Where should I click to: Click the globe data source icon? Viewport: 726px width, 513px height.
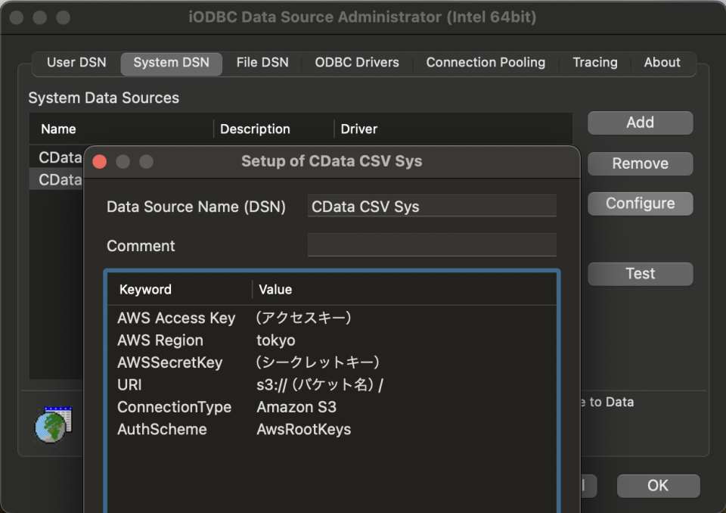[x=53, y=424]
